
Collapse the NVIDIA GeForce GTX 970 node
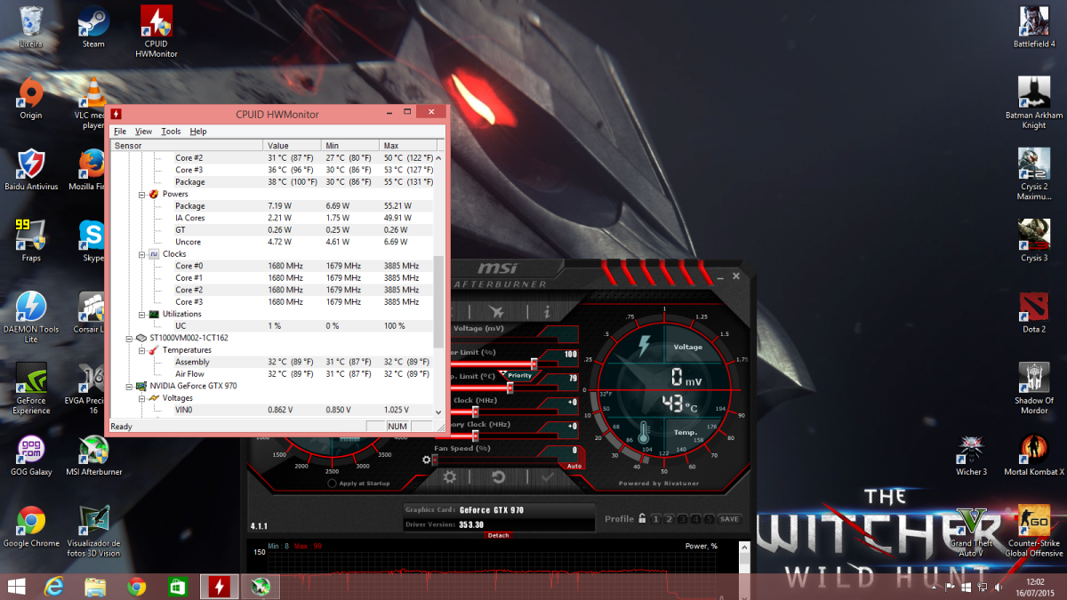[x=130, y=386]
